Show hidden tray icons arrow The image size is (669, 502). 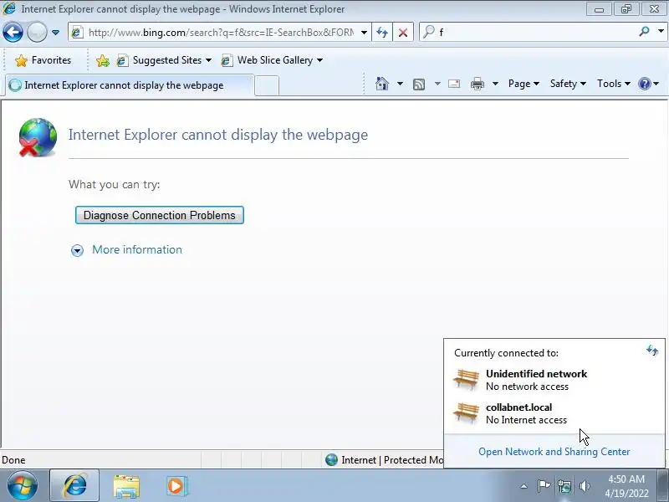click(524, 486)
